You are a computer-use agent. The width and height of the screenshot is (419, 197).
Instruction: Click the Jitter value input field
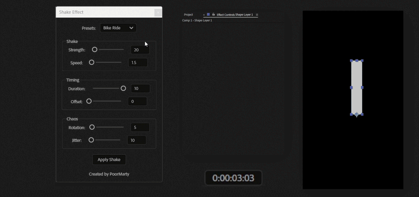137,140
